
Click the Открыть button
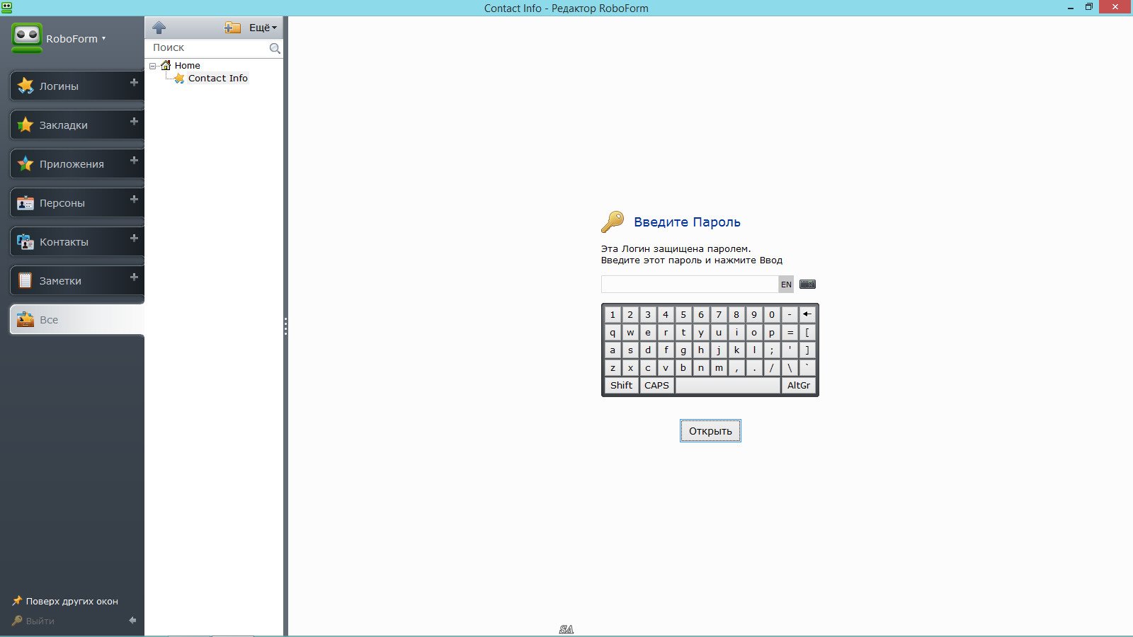tap(710, 430)
